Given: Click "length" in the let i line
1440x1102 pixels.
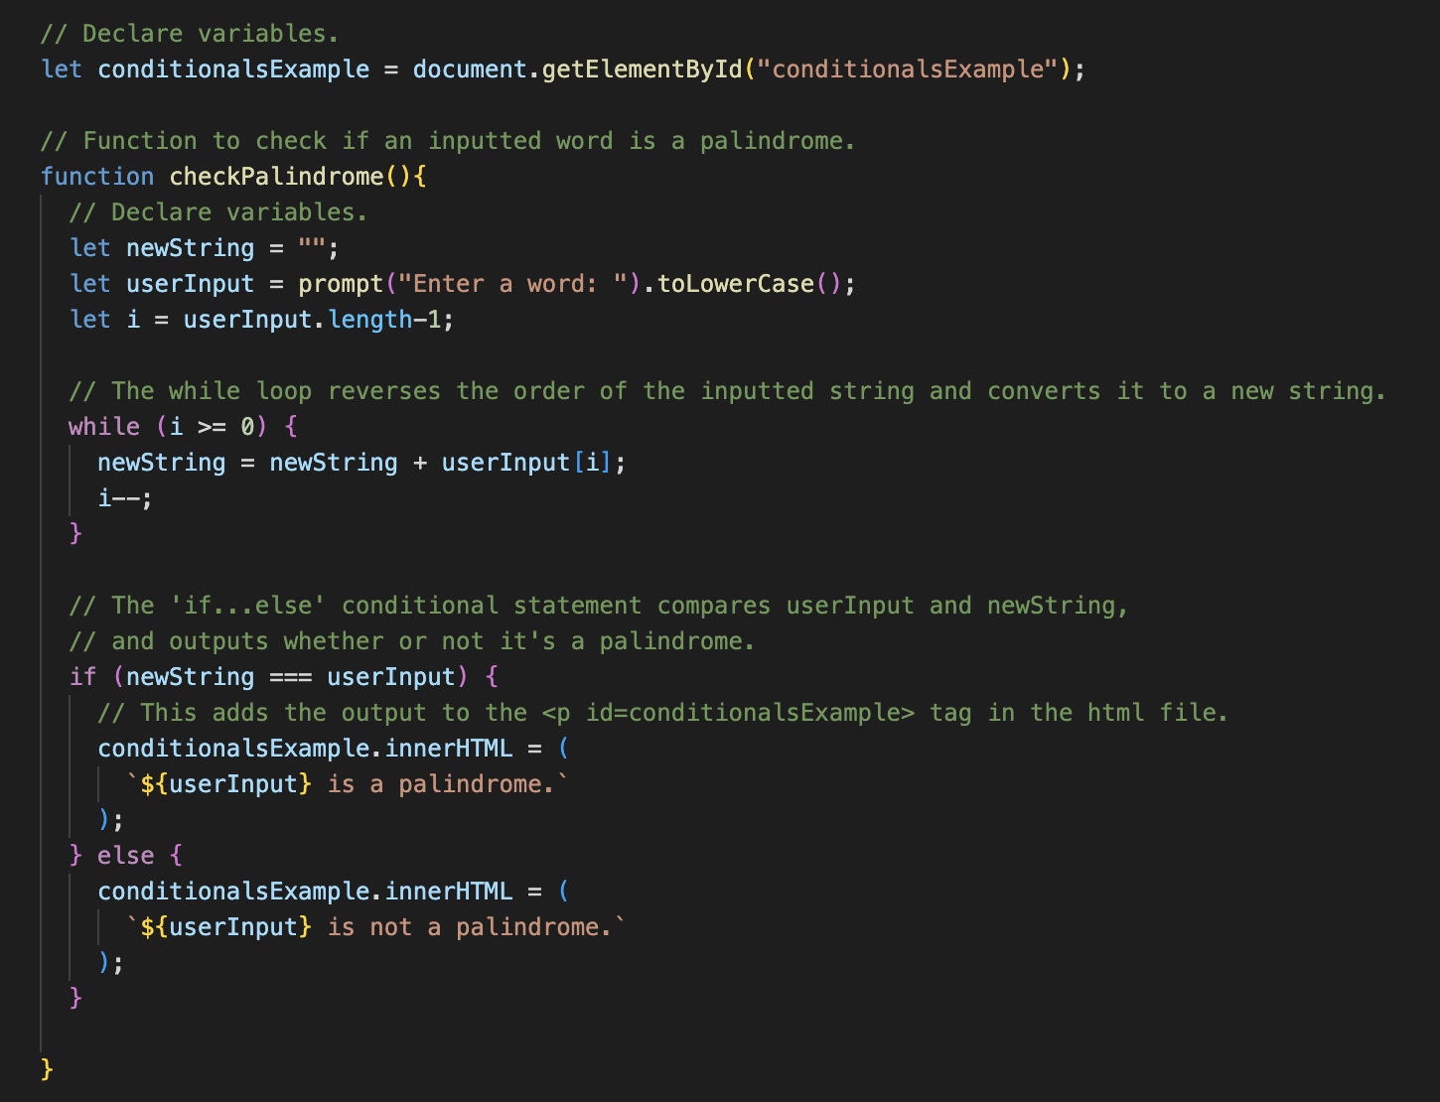Looking at the screenshot, I should [370, 320].
